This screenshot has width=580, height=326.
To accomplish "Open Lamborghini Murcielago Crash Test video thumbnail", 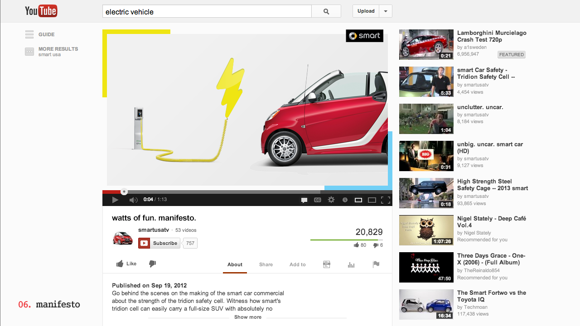I will pos(426,44).
